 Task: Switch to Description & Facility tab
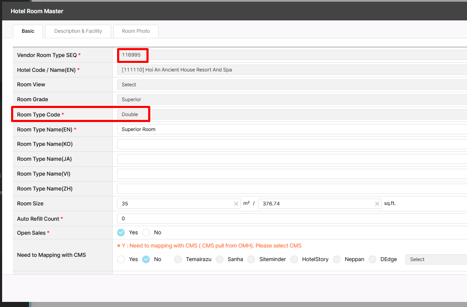[78, 31]
